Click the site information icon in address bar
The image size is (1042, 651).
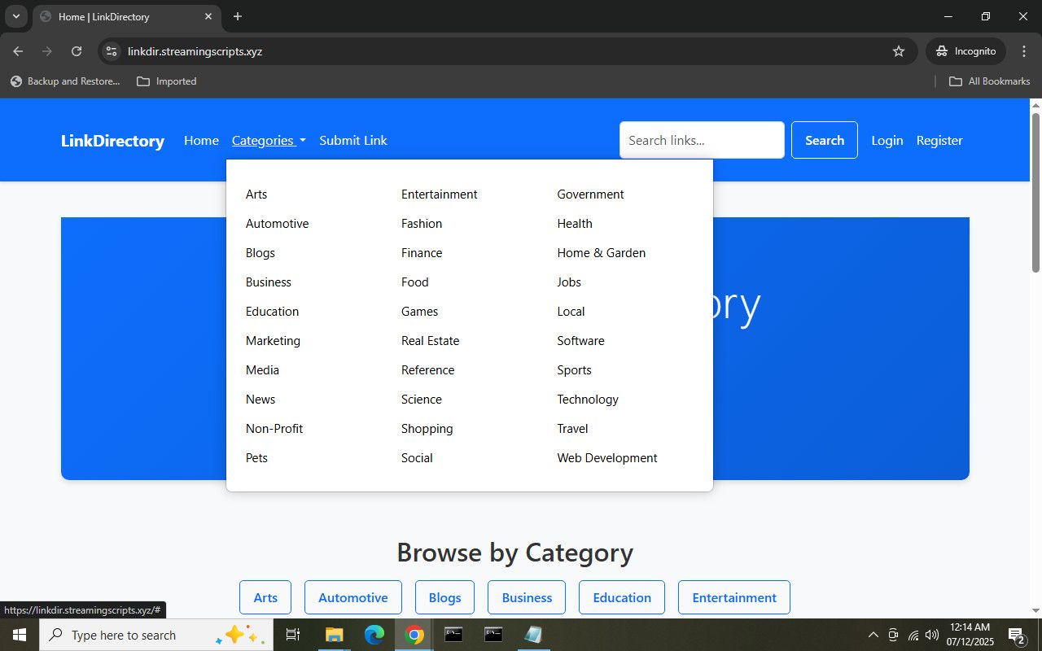[112, 51]
